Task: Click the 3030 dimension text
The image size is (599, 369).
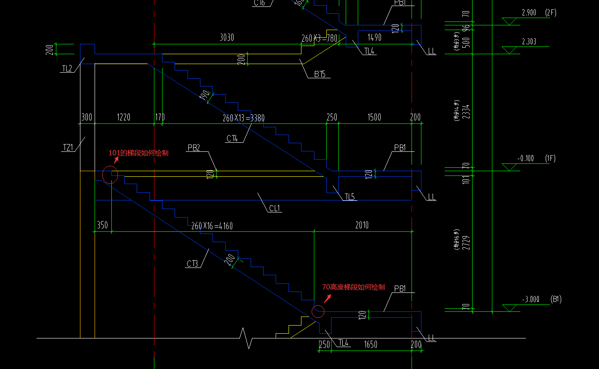Action: 227,38
